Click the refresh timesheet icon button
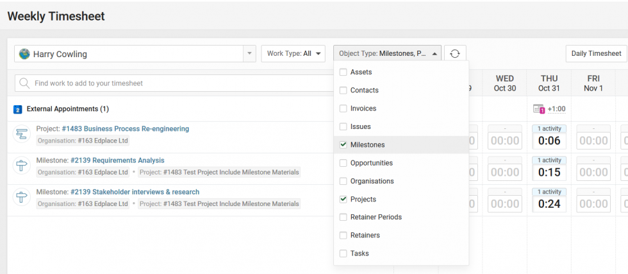Viewport: 628px width, 274px height. point(454,54)
